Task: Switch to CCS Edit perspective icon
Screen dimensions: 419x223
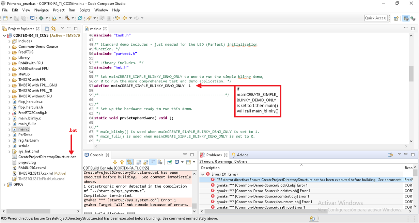Action: (406, 18)
